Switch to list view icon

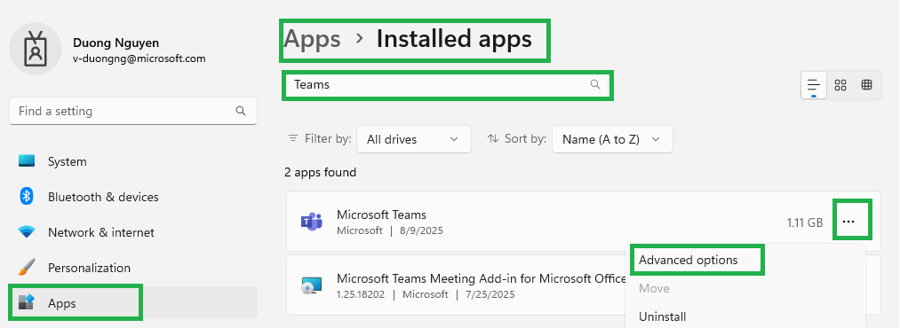click(813, 85)
